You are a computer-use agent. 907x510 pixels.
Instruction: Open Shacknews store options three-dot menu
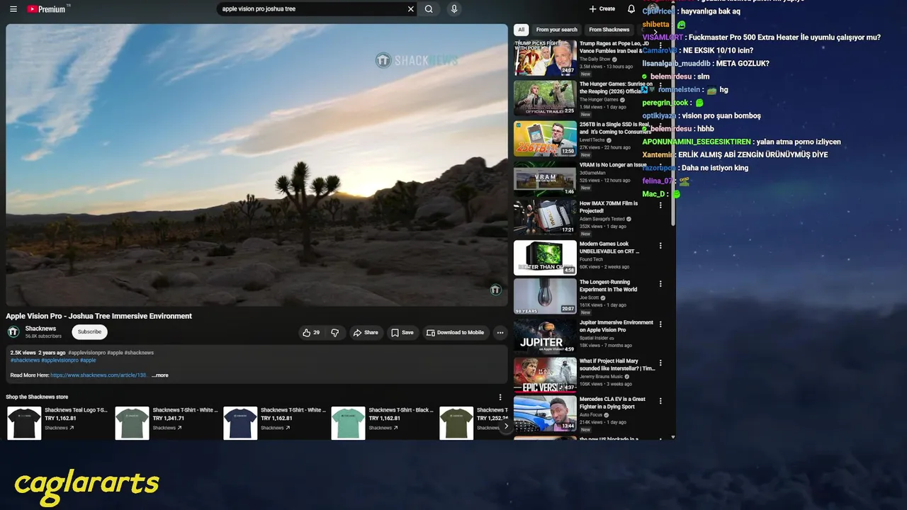click(x=500, y=397)
